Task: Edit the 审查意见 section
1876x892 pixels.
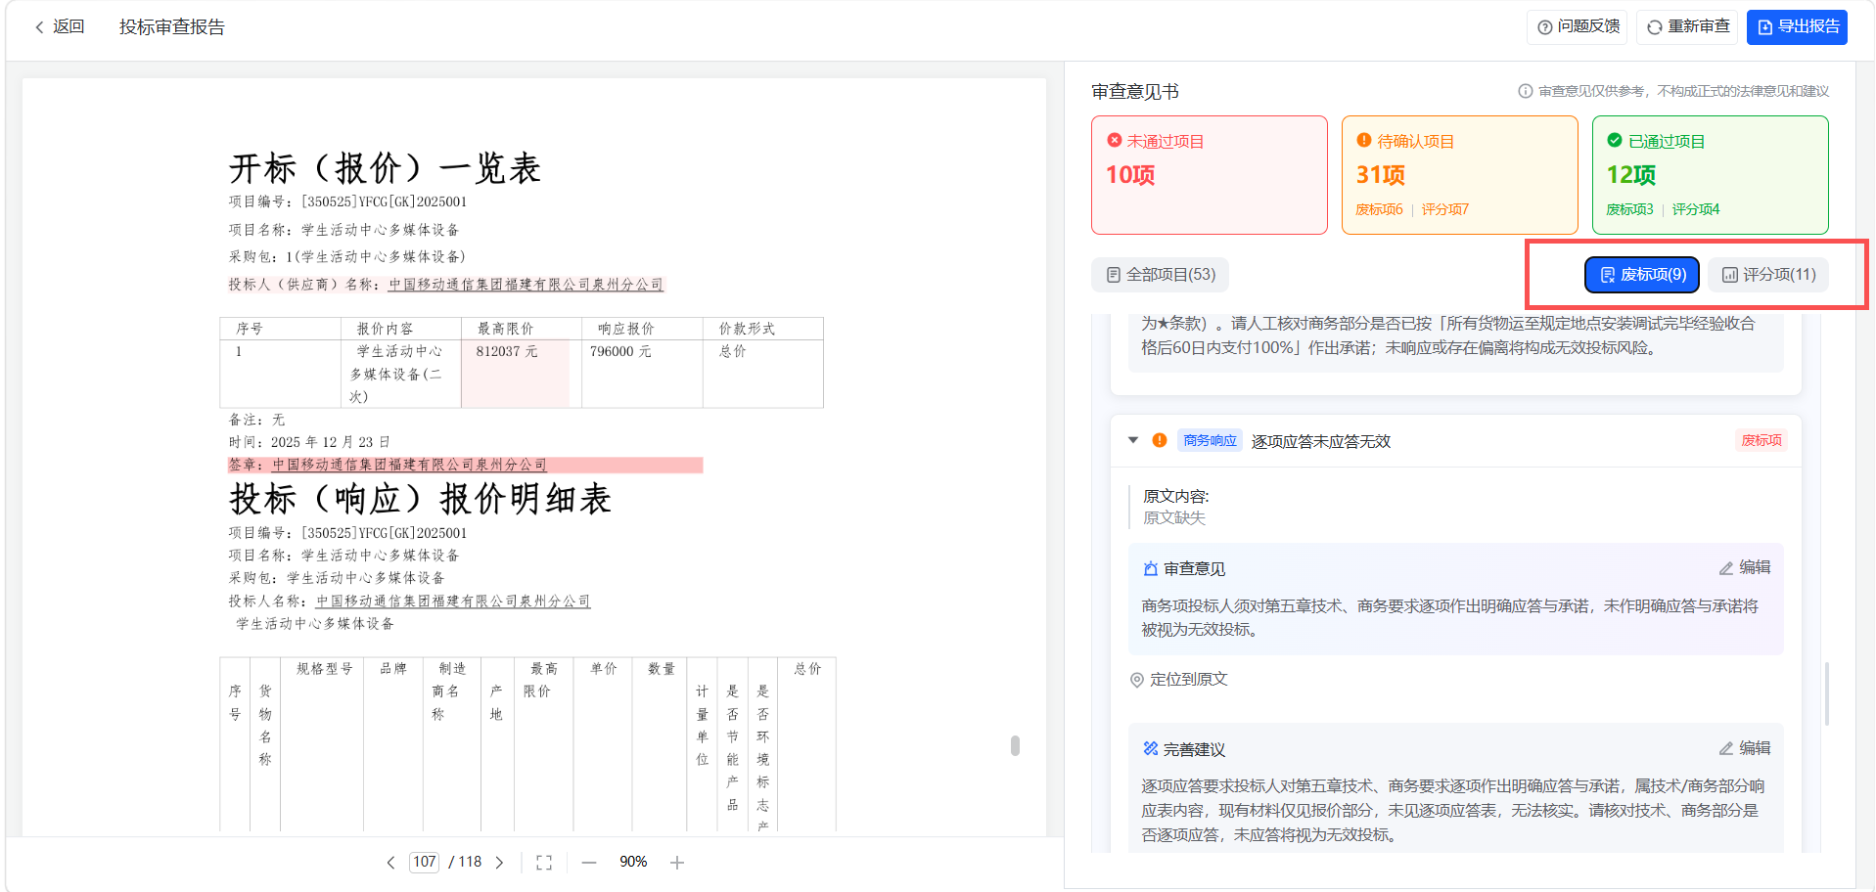Action: coord(1745,567)
